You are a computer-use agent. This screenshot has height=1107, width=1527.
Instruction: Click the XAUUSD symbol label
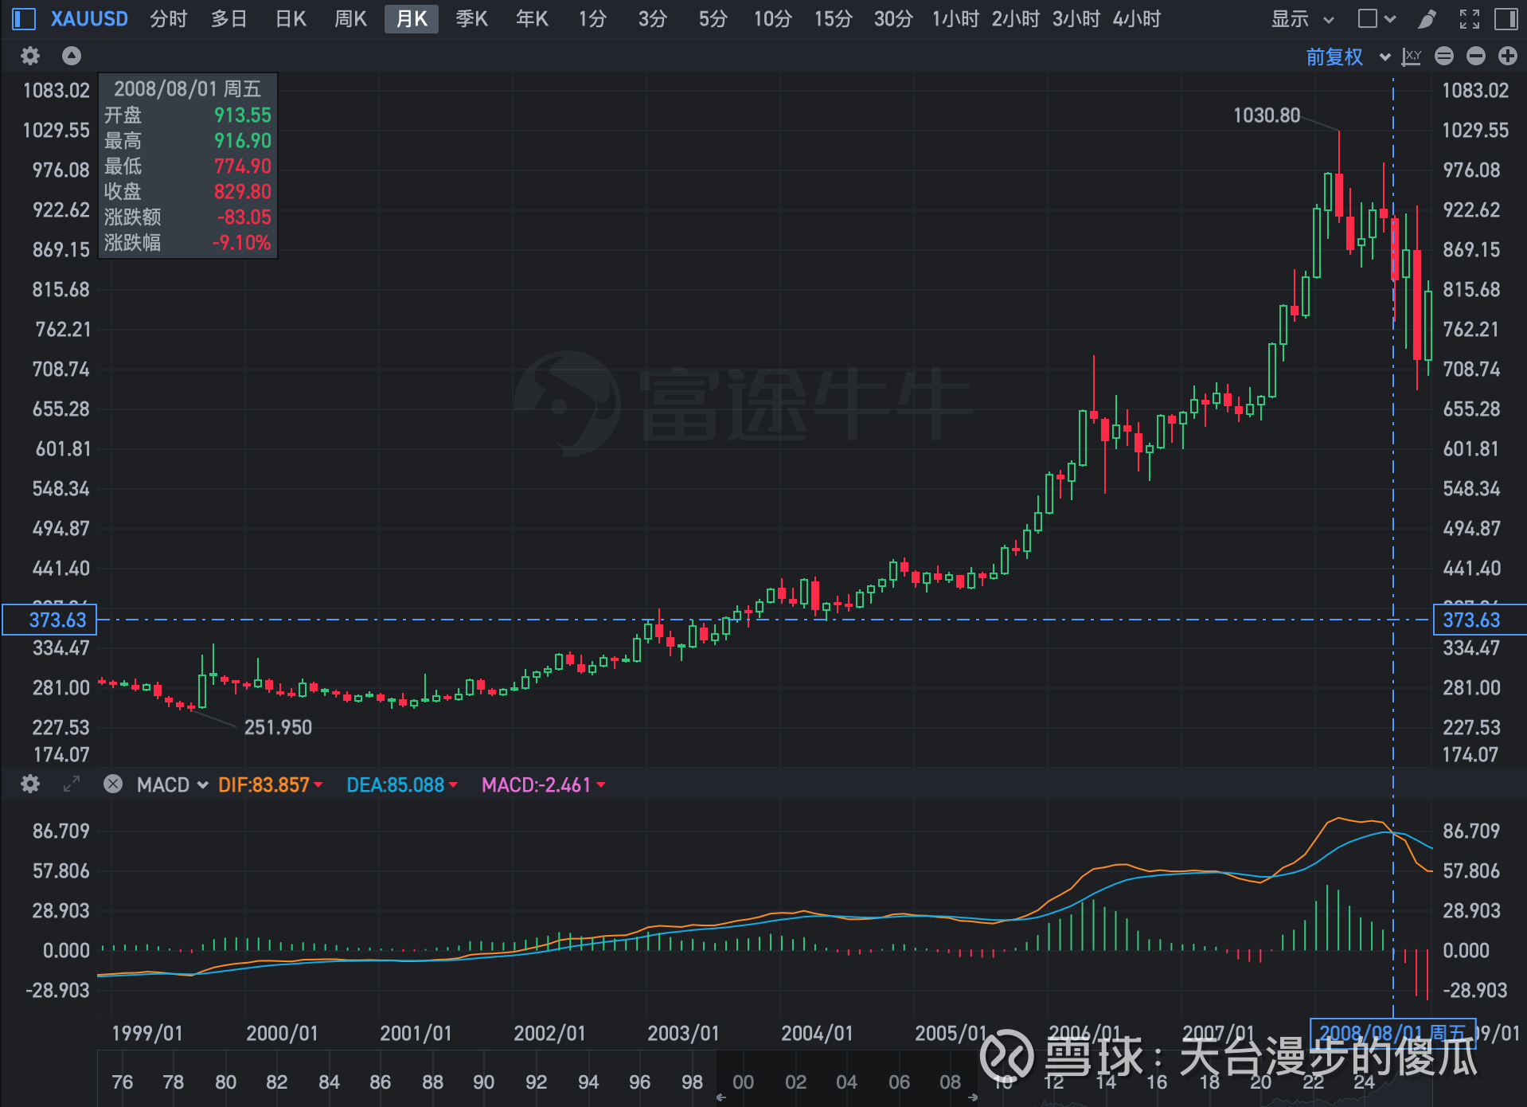coord(89,19)
